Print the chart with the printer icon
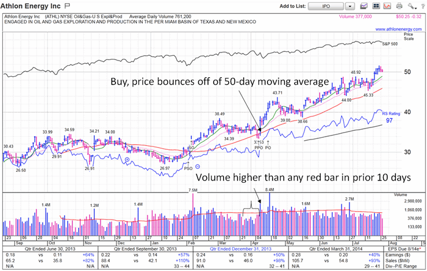The width and height of the screenshot is (427, 271). [x=399, y=6]
